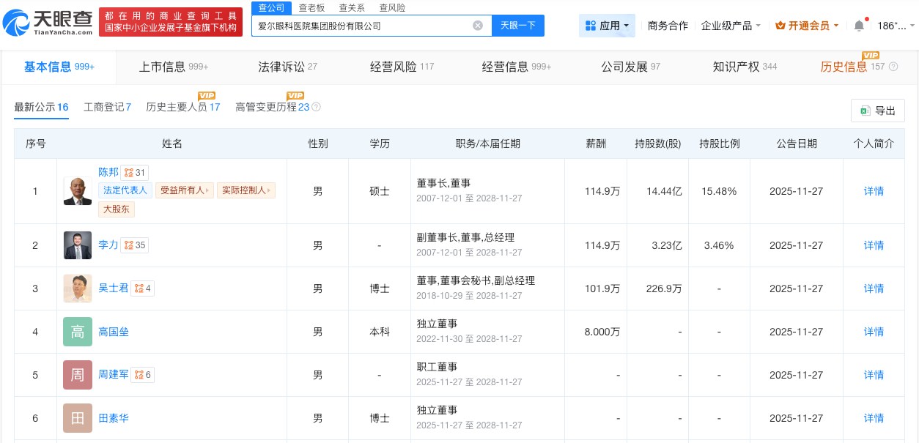Click the 天眼一下 search button

(518, 25)
